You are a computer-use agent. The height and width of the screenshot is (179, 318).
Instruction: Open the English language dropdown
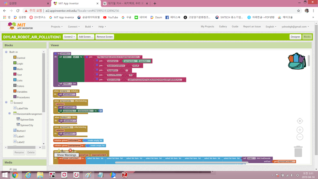(271, 26)
